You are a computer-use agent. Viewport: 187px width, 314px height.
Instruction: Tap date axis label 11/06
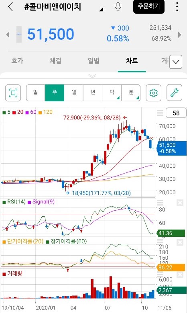(165, 308)
